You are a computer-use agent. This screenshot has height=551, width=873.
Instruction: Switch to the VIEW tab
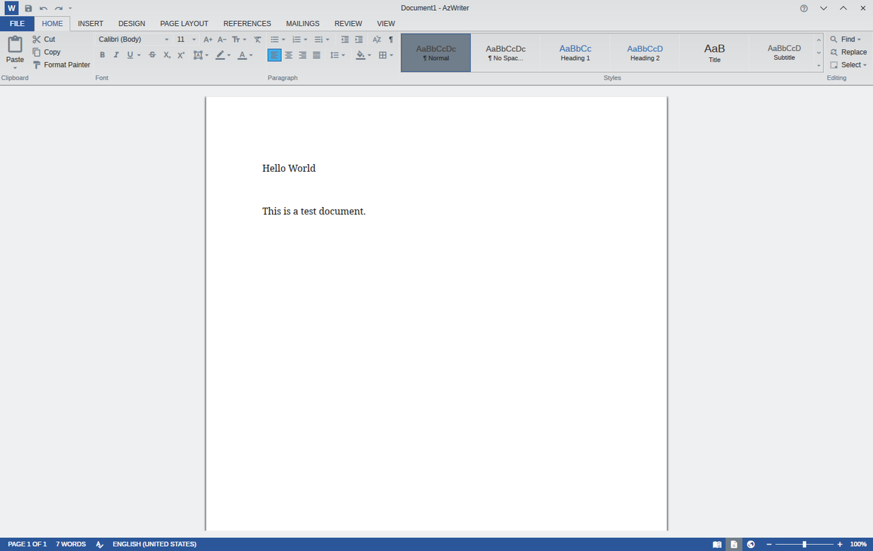pos(386,24)
